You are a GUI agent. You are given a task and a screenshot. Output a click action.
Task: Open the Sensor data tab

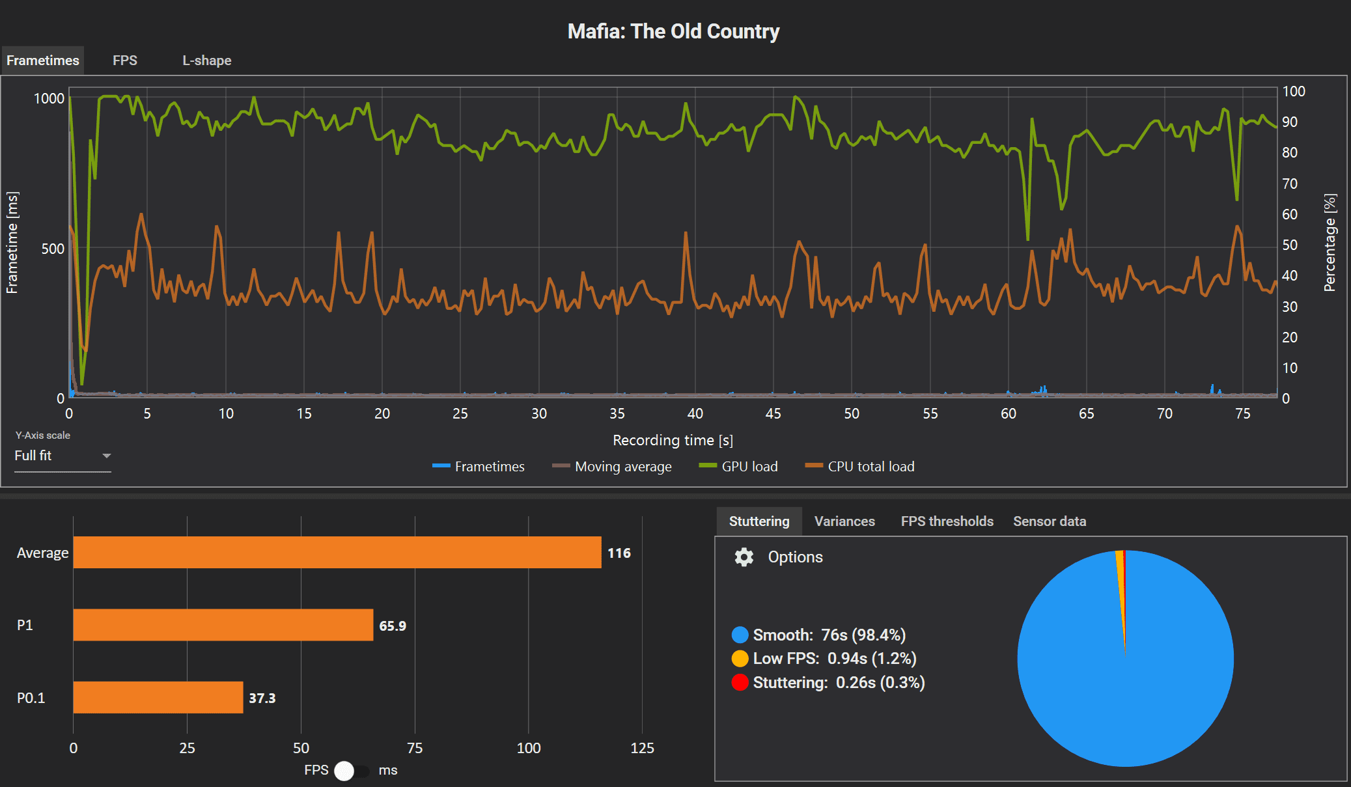[1049, 521]
